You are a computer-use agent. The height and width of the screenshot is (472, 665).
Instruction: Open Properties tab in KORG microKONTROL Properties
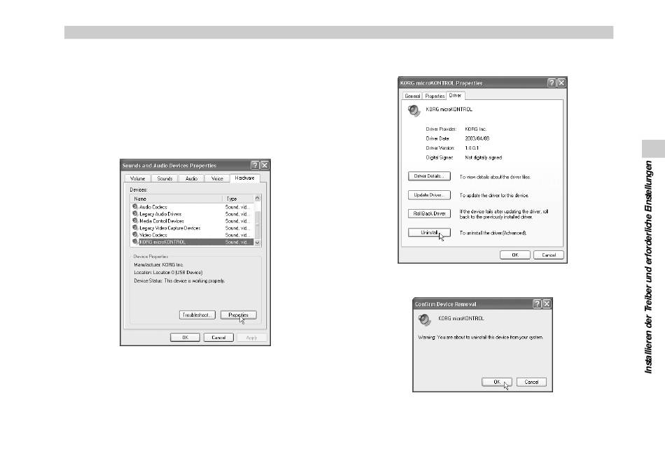tap(435, 96)
